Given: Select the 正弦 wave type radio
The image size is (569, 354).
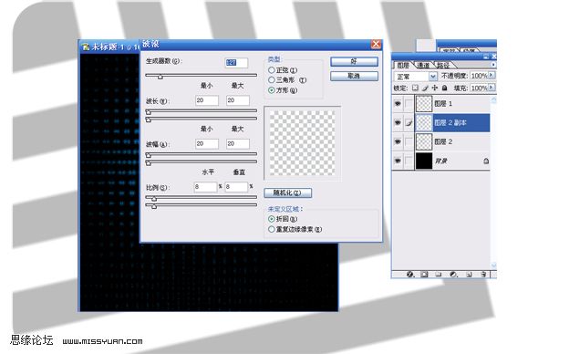Looking at the screenshot, I should [272, 69].
